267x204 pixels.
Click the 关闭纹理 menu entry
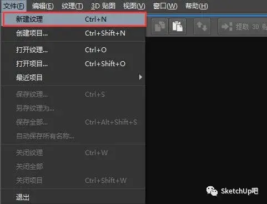tap(73, 153)
